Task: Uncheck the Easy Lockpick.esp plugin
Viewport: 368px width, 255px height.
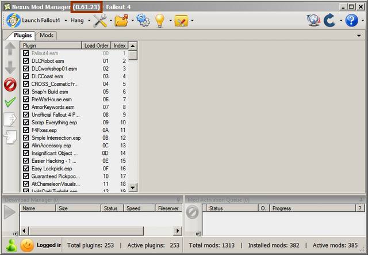Action: [26, 169]
